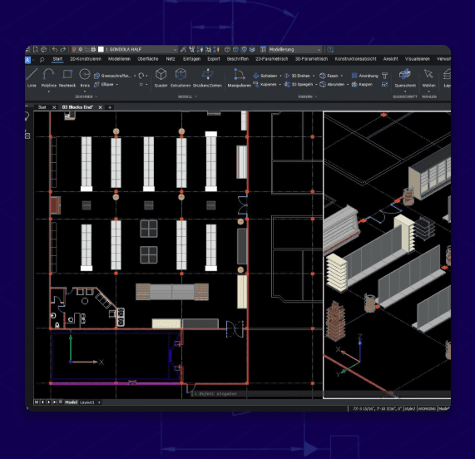Image resolution: width=475 pixels, height=459 pixels.
Task: Click the Fasen chamfer tool
Action: pos(329,76)
